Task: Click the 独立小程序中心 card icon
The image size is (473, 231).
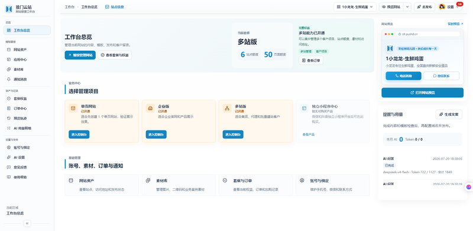Action: (304, 108)
